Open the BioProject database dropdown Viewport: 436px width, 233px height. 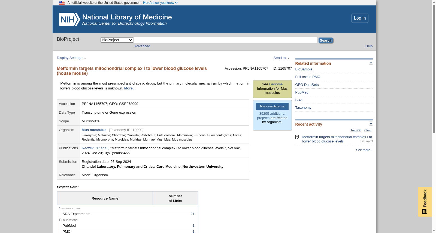pyautogui.click(x=117, y=40)
